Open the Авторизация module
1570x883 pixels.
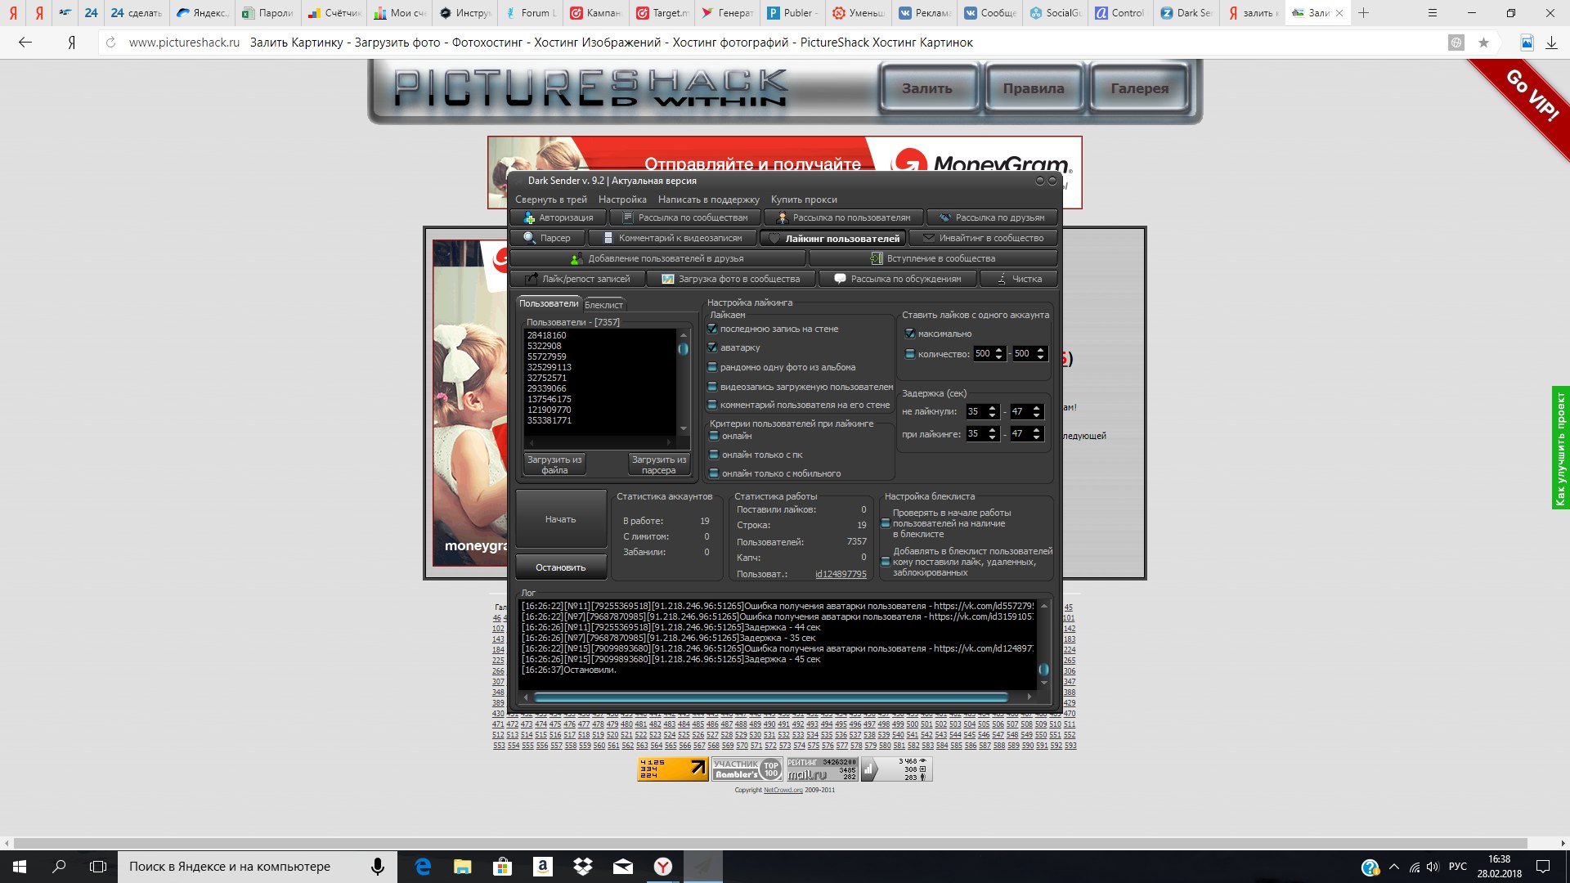558,217
